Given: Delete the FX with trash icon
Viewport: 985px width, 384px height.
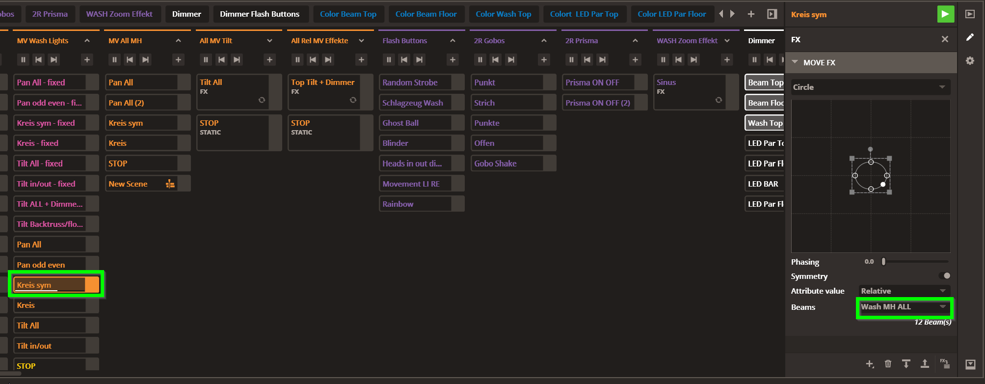Looking at the screenshot, I should click(888, 364).
